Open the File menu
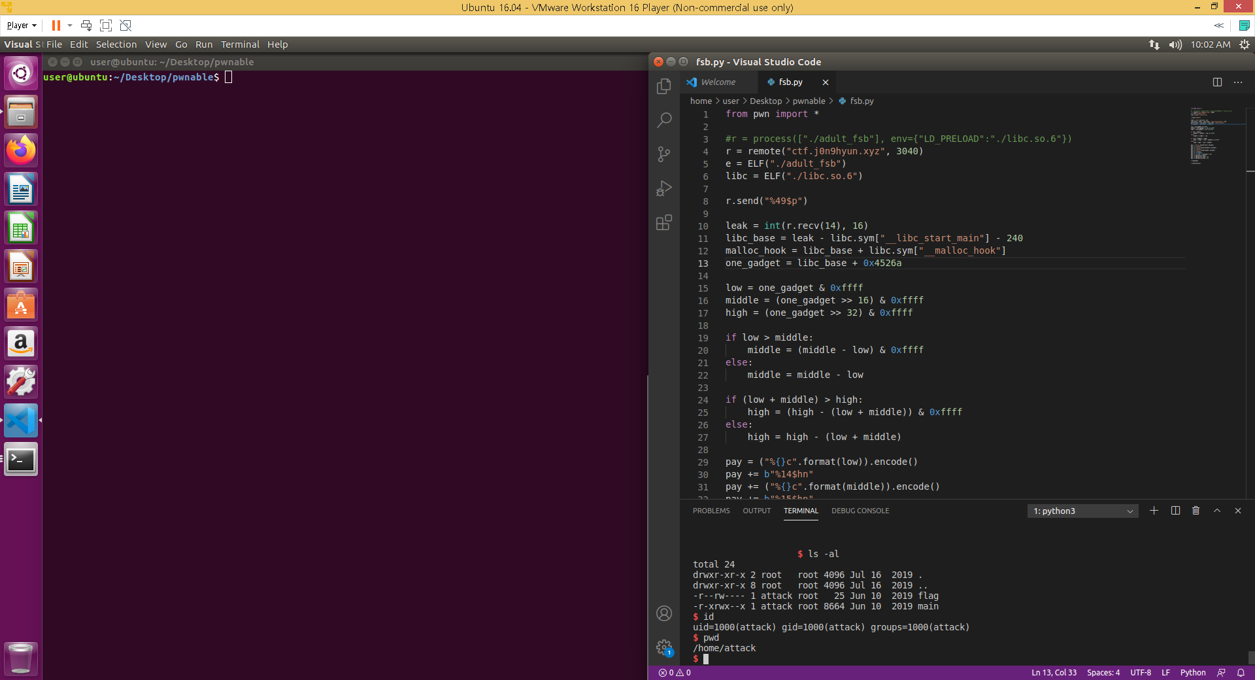 pyautogui.click(x=54, y=44)
